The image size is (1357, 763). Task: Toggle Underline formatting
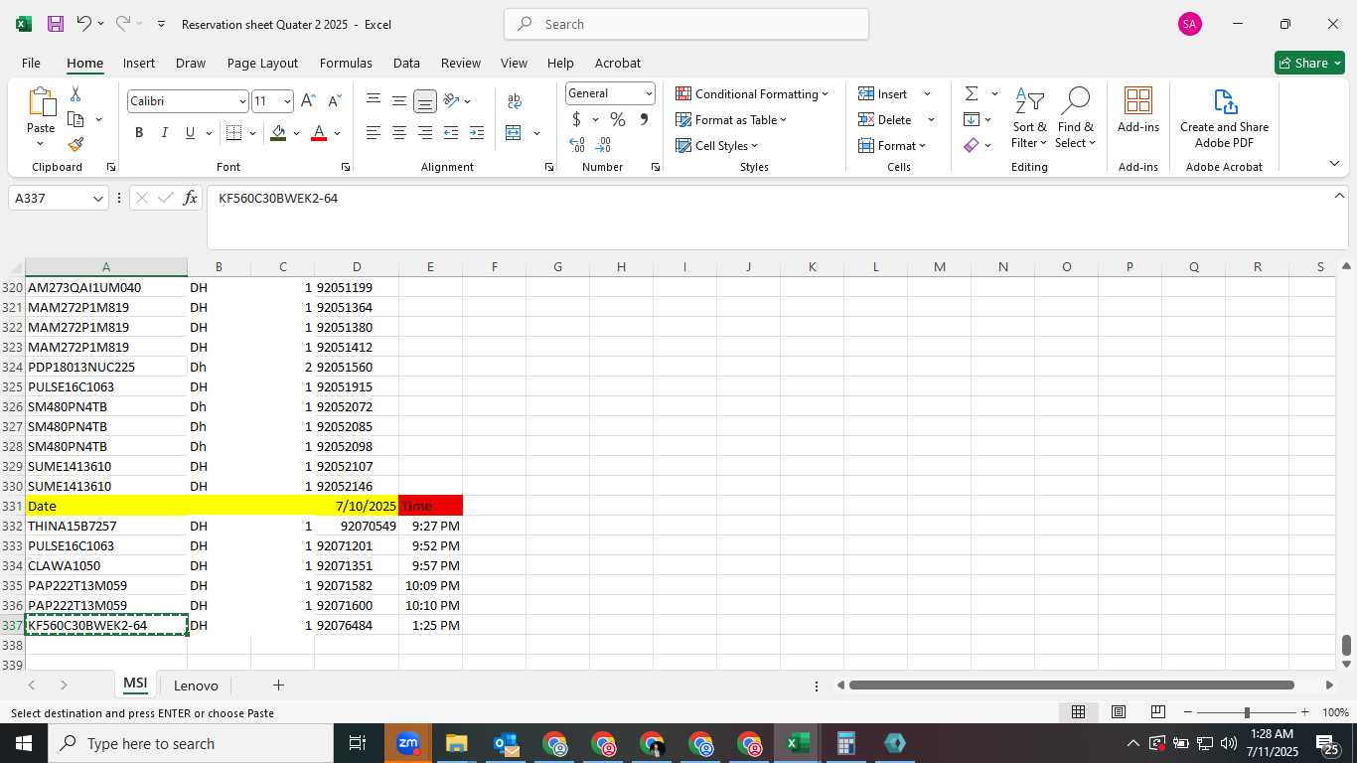(x=190, y=133)
